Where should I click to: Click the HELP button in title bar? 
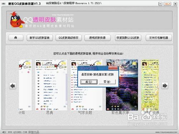tap(167, 4)
